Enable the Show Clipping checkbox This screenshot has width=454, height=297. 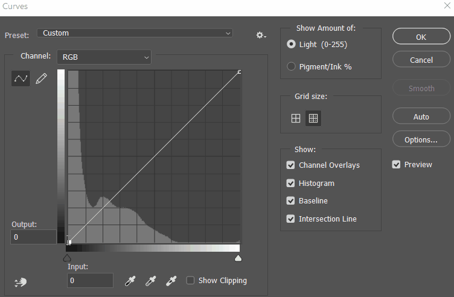[x=190, y=280]
